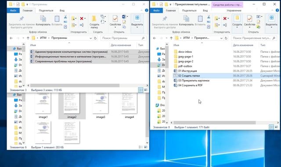
Task: Switch to Поделиться tab in Программы window
Action: click(46, 11)
